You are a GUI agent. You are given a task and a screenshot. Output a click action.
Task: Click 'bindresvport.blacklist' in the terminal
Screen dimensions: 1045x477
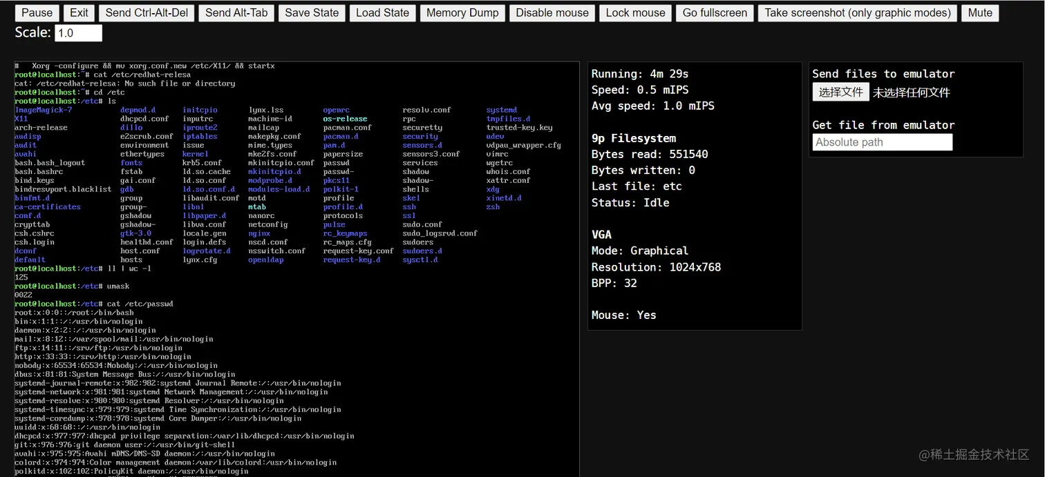[x=63, y=189]
